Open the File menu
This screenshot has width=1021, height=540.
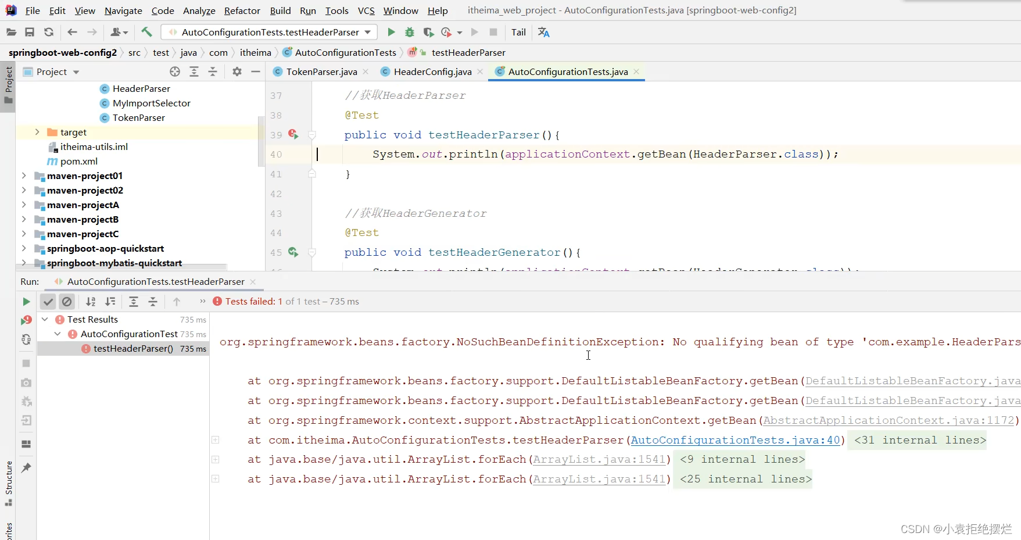[33, 10]
